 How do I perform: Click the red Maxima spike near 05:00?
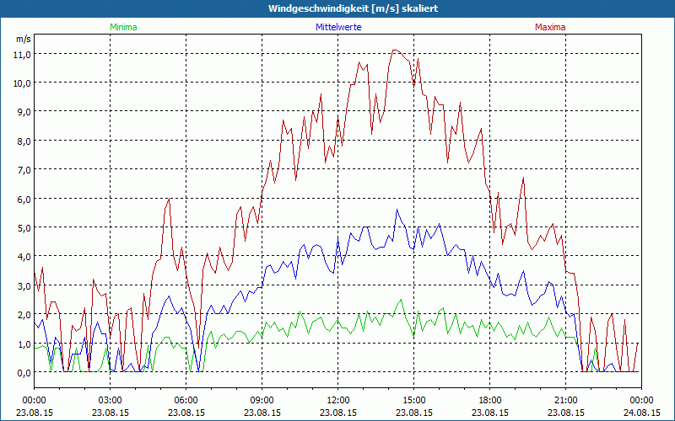170,199
